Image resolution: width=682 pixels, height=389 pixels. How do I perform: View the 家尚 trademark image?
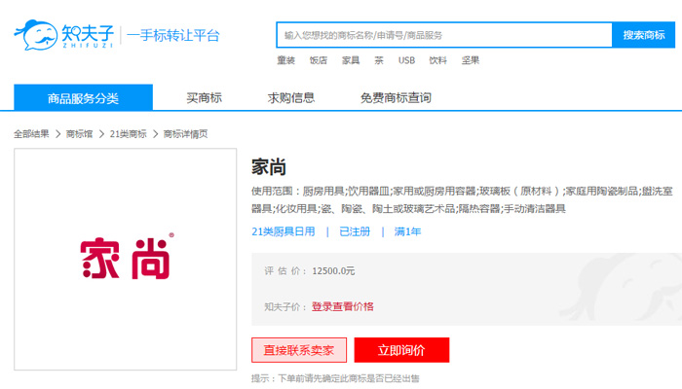click(126, 260)
